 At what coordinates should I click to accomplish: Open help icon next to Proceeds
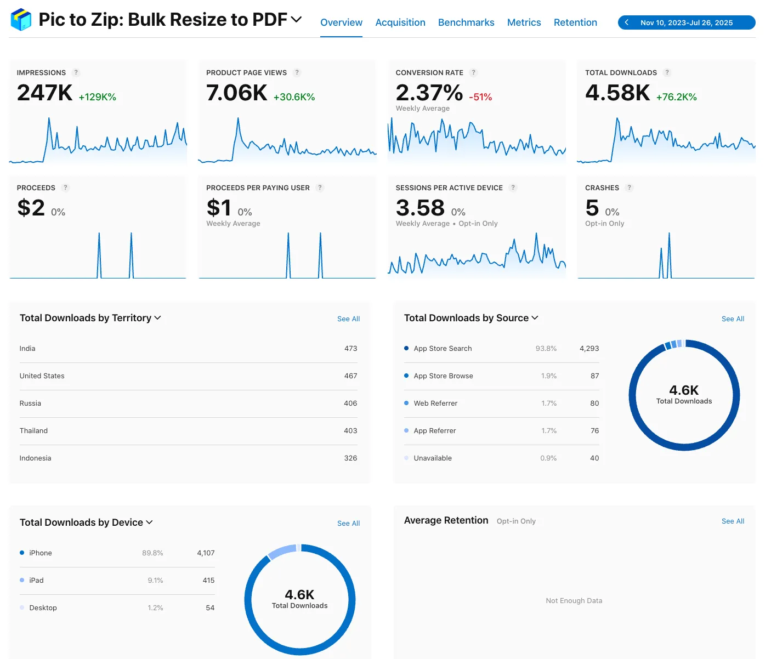tap(66, 188)
